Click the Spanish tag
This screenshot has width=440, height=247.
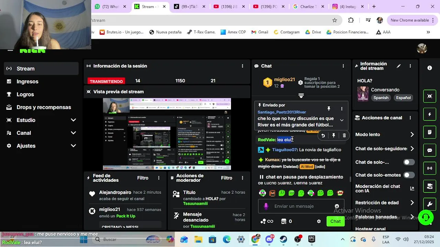(x=381, y=98)
